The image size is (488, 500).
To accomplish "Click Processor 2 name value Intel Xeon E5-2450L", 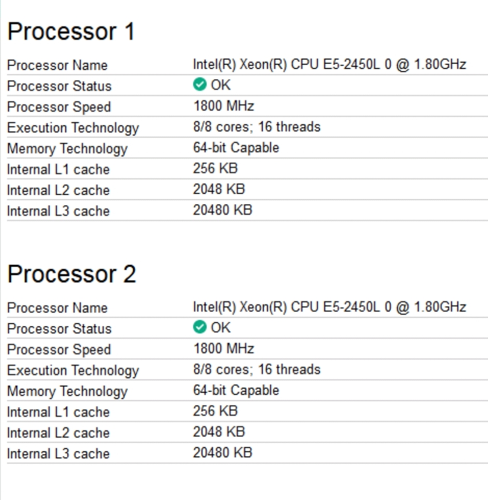I will [x=330, y=307].
